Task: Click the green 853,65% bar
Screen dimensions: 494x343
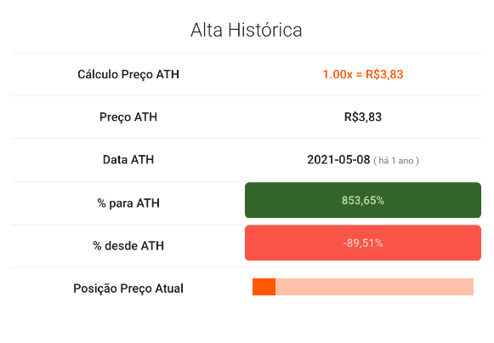Action: pos(363,200)
